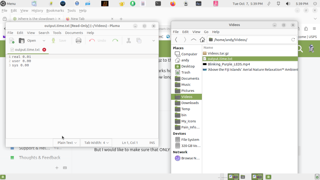Go to the home folder icon
Viewport: 320px width, 180px height.
[202, 40]
